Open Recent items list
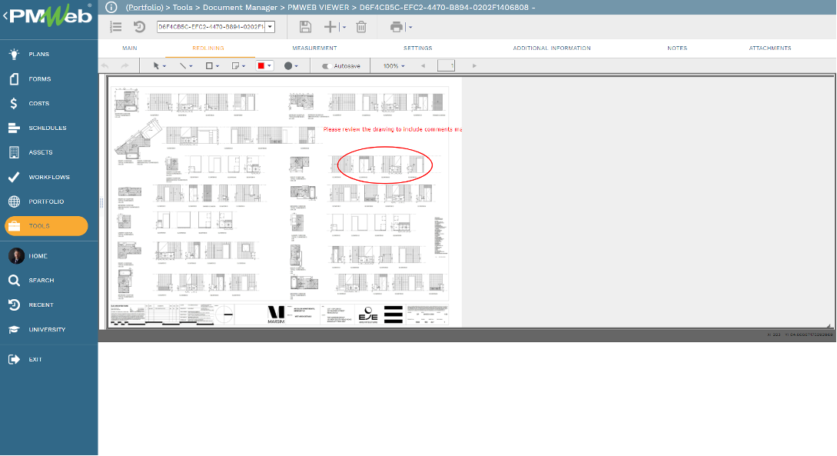The width and height of the screenshot is (837, 456). [x=41, y=305]
